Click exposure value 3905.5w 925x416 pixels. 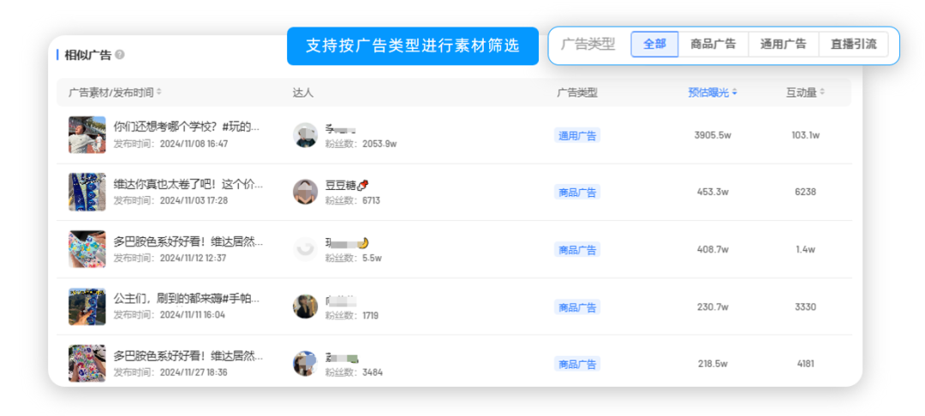click(x=713, y=135)
